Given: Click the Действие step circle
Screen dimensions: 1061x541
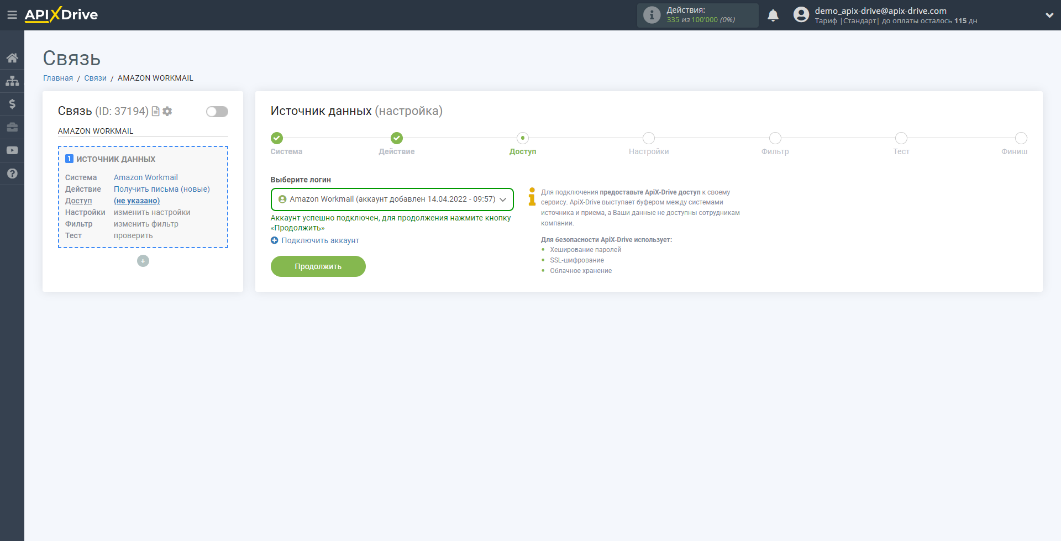Looking at the screenshot, I should 397,138.
